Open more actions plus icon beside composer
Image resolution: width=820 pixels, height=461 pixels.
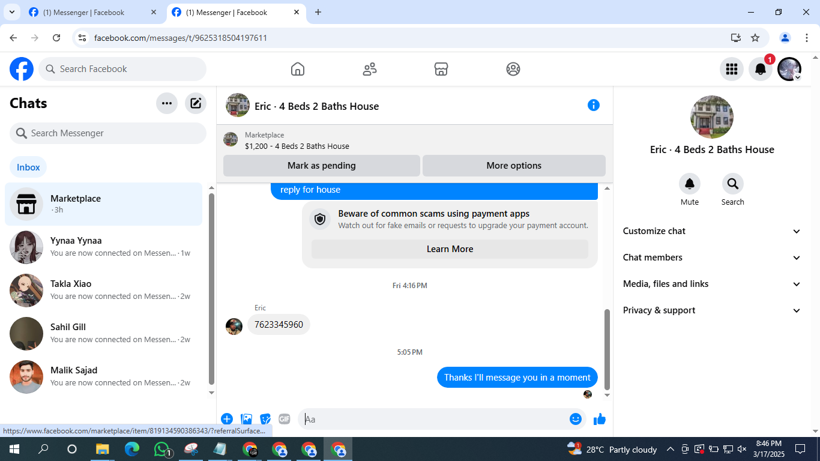coord(227,419)
